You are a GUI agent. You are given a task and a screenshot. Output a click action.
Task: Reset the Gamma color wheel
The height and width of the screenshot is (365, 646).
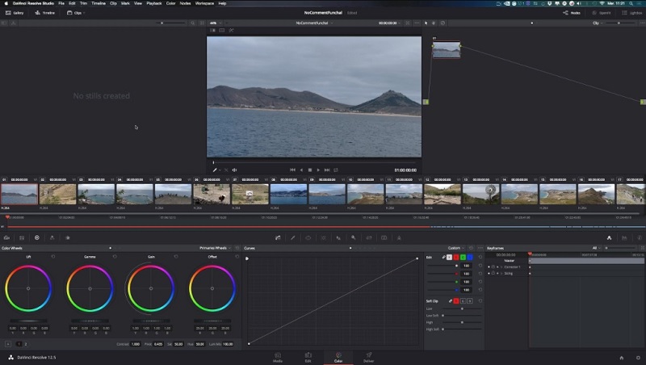click(115, 257)
